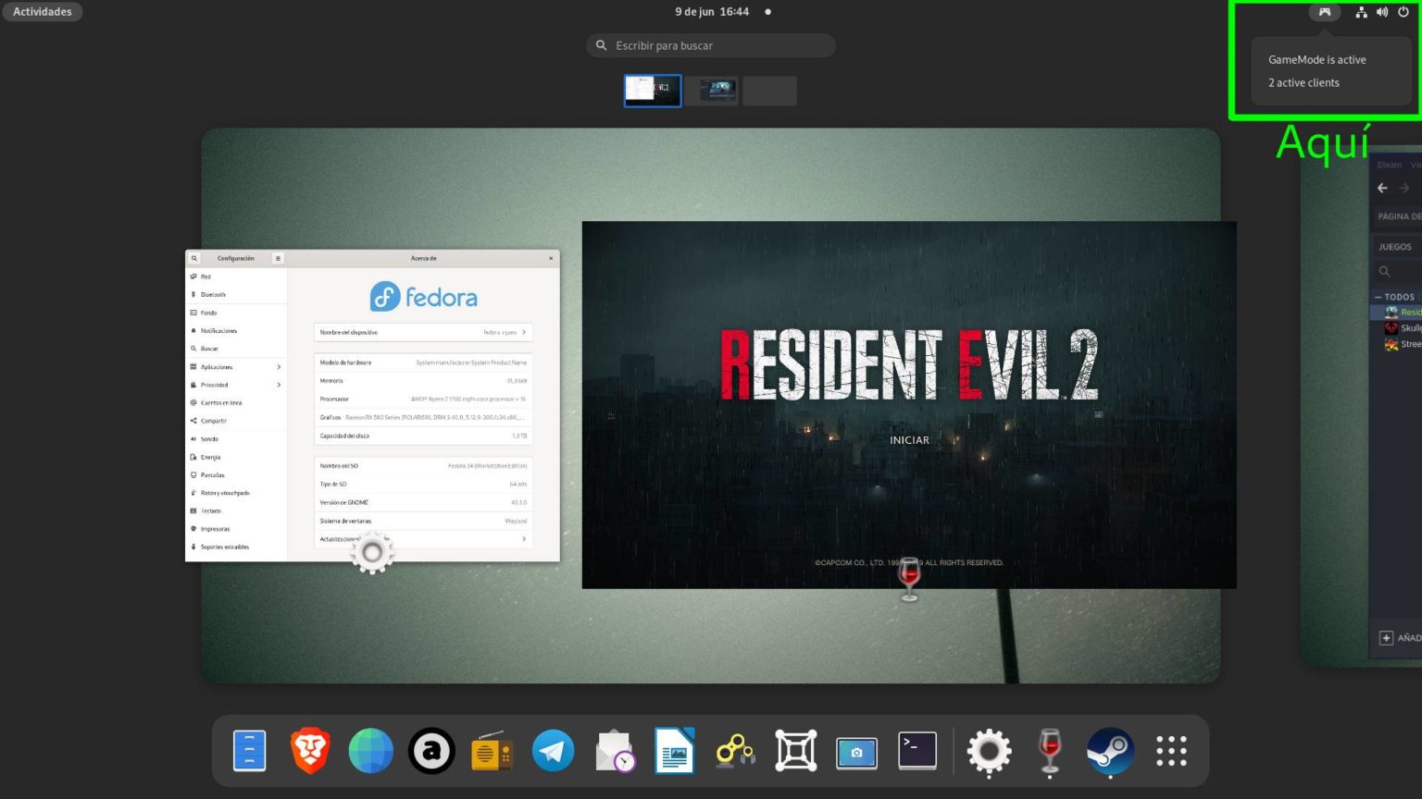Open the mail envelope with clock app
The width and height of the screenshot is (1422, 799).
pyautogui.click(x=614, y=751)
